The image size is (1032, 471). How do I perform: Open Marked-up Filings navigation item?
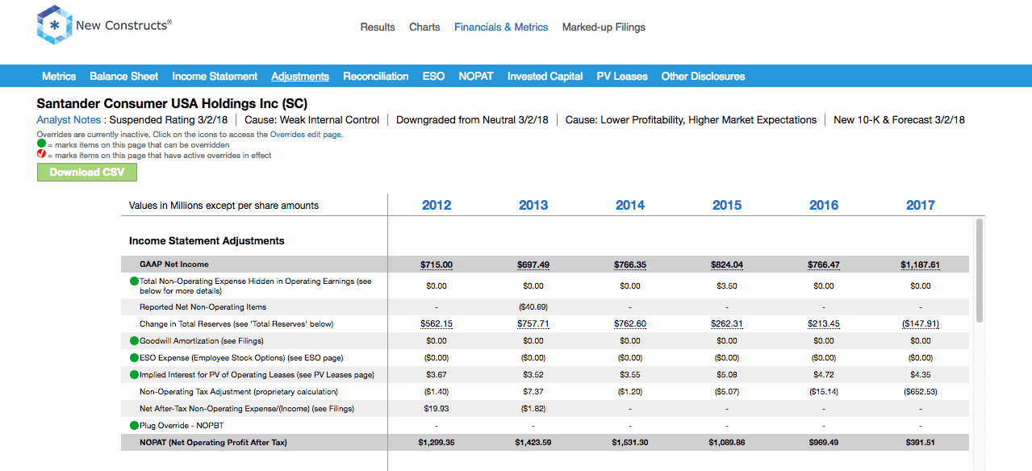pyautogui.click(x=604, y=27)
